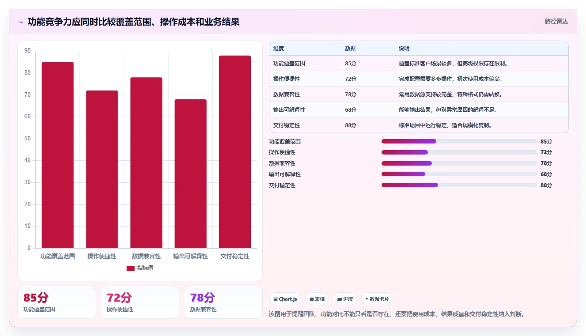
Task: Click the 68分 cell in the table
Action: (351, 110)
